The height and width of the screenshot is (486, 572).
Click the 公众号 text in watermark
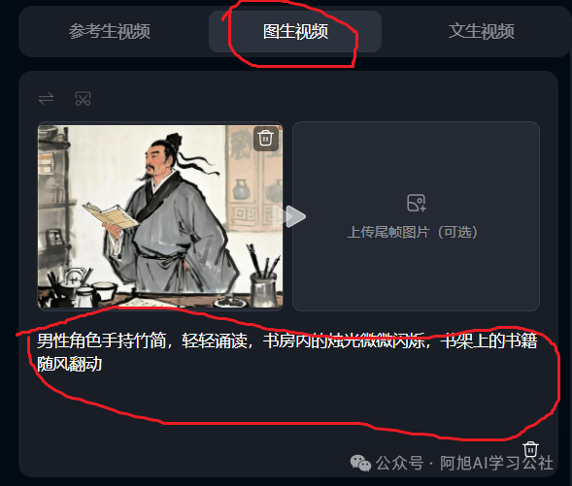(x=400, y=463)
